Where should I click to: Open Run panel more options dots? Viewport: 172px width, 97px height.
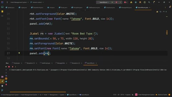coord(16,67)
